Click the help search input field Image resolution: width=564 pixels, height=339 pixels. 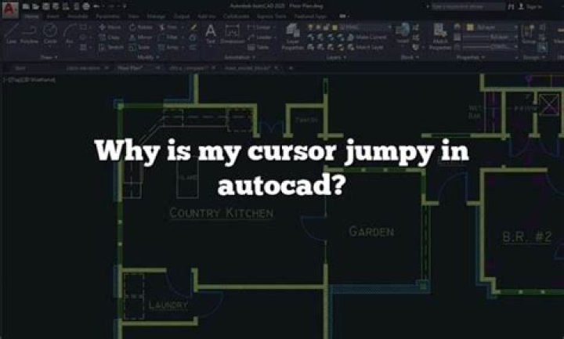pos(466,5)
